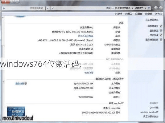
Task: Select the computer name XB-20160416LAQS
Action: click(x=84, y=84)
